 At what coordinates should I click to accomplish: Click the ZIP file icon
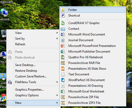coord(63,97)
